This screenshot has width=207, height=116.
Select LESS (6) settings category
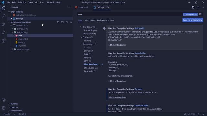point(88,61)
